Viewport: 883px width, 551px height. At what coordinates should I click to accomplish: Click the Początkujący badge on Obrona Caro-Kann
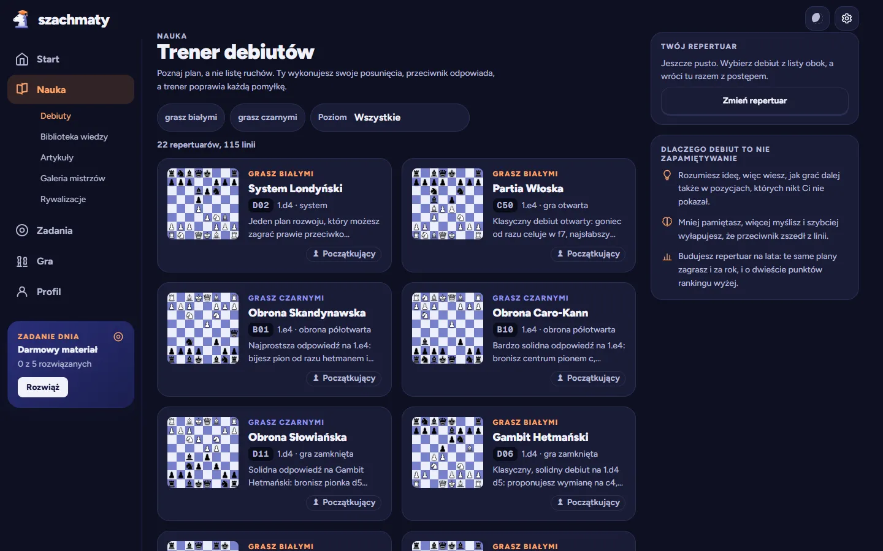click(589, 378)
